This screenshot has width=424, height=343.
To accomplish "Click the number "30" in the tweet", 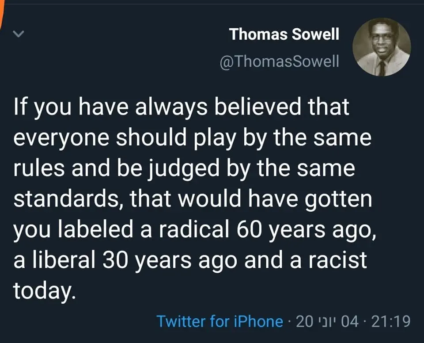I will (x=116, y=260).
